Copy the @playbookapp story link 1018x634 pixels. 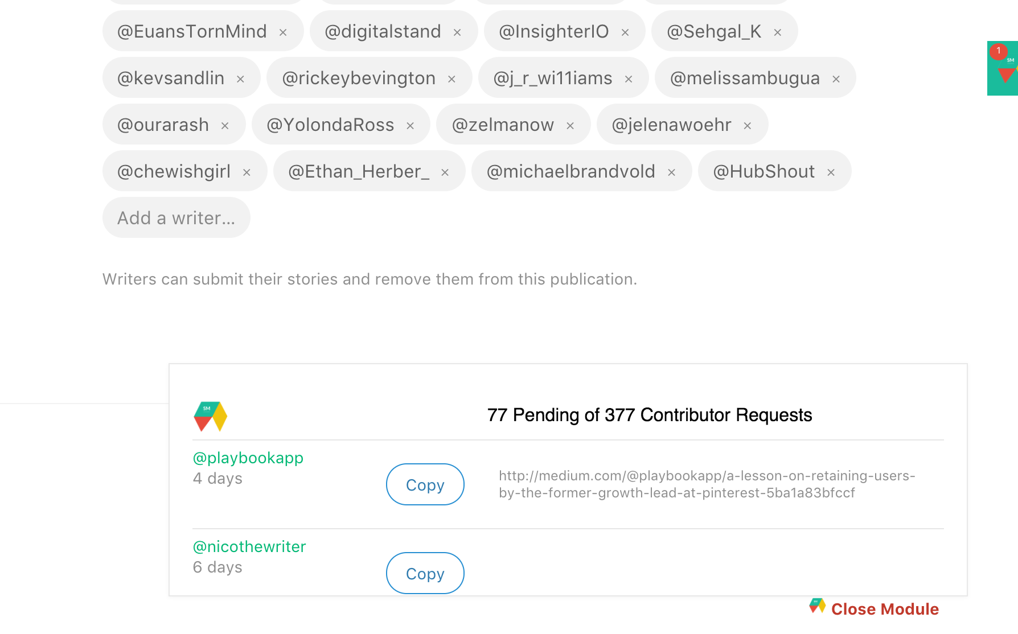tap(425, 484)
